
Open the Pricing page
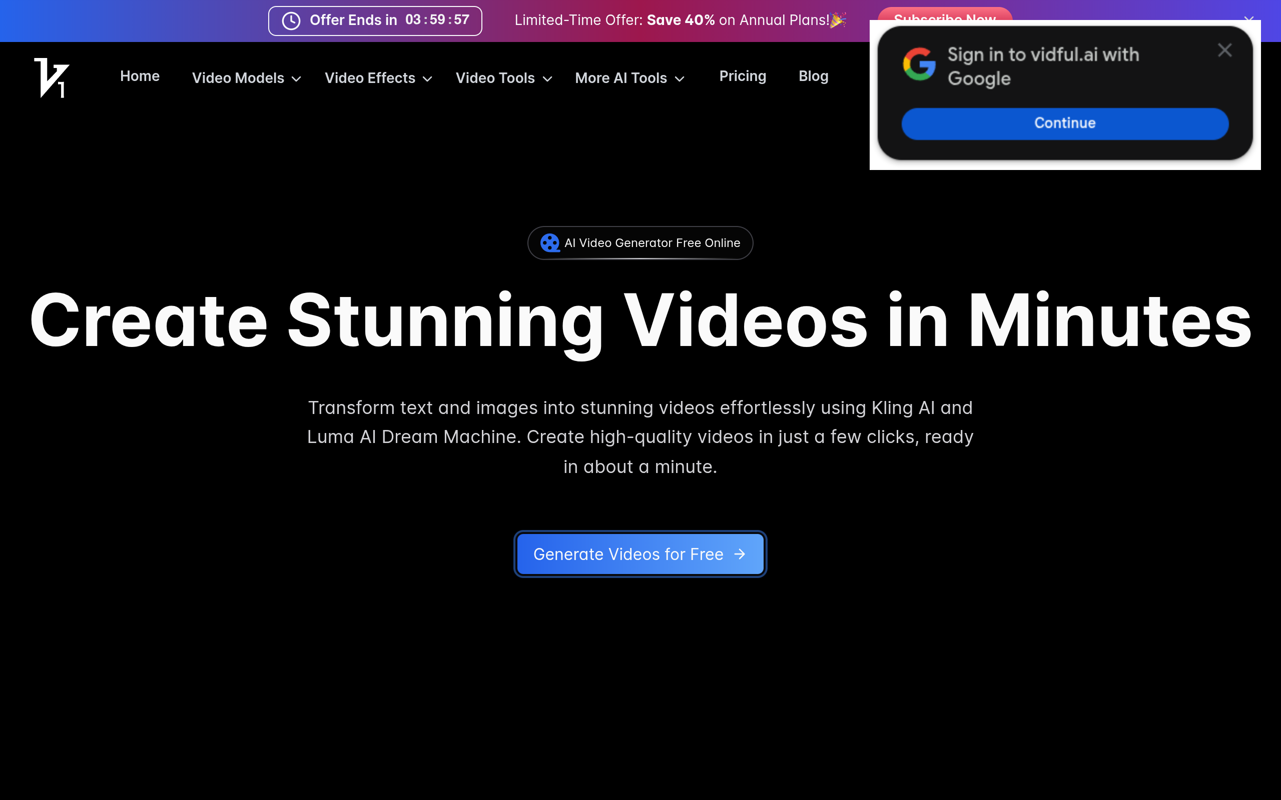(743, 76)
